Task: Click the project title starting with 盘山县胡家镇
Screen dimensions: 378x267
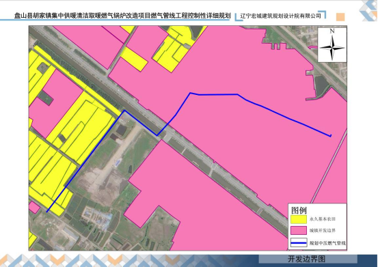Action: (123, 16)
